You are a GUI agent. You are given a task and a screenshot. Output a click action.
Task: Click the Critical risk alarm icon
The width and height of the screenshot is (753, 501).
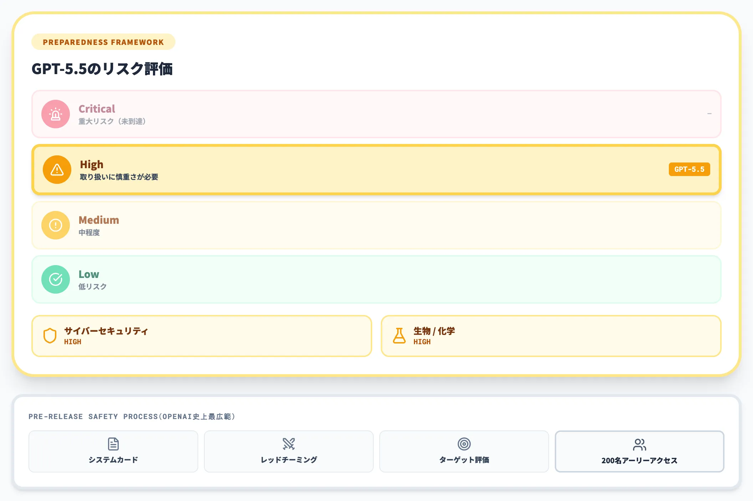click(55, 114)
